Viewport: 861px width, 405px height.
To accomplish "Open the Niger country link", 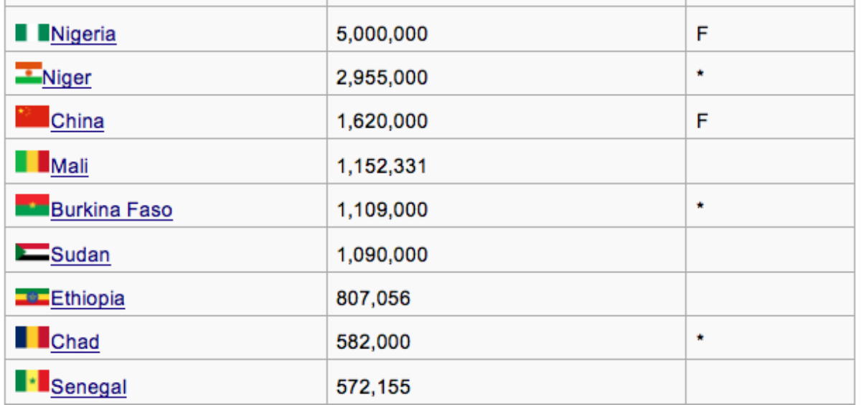I will (x=67, y=77).
